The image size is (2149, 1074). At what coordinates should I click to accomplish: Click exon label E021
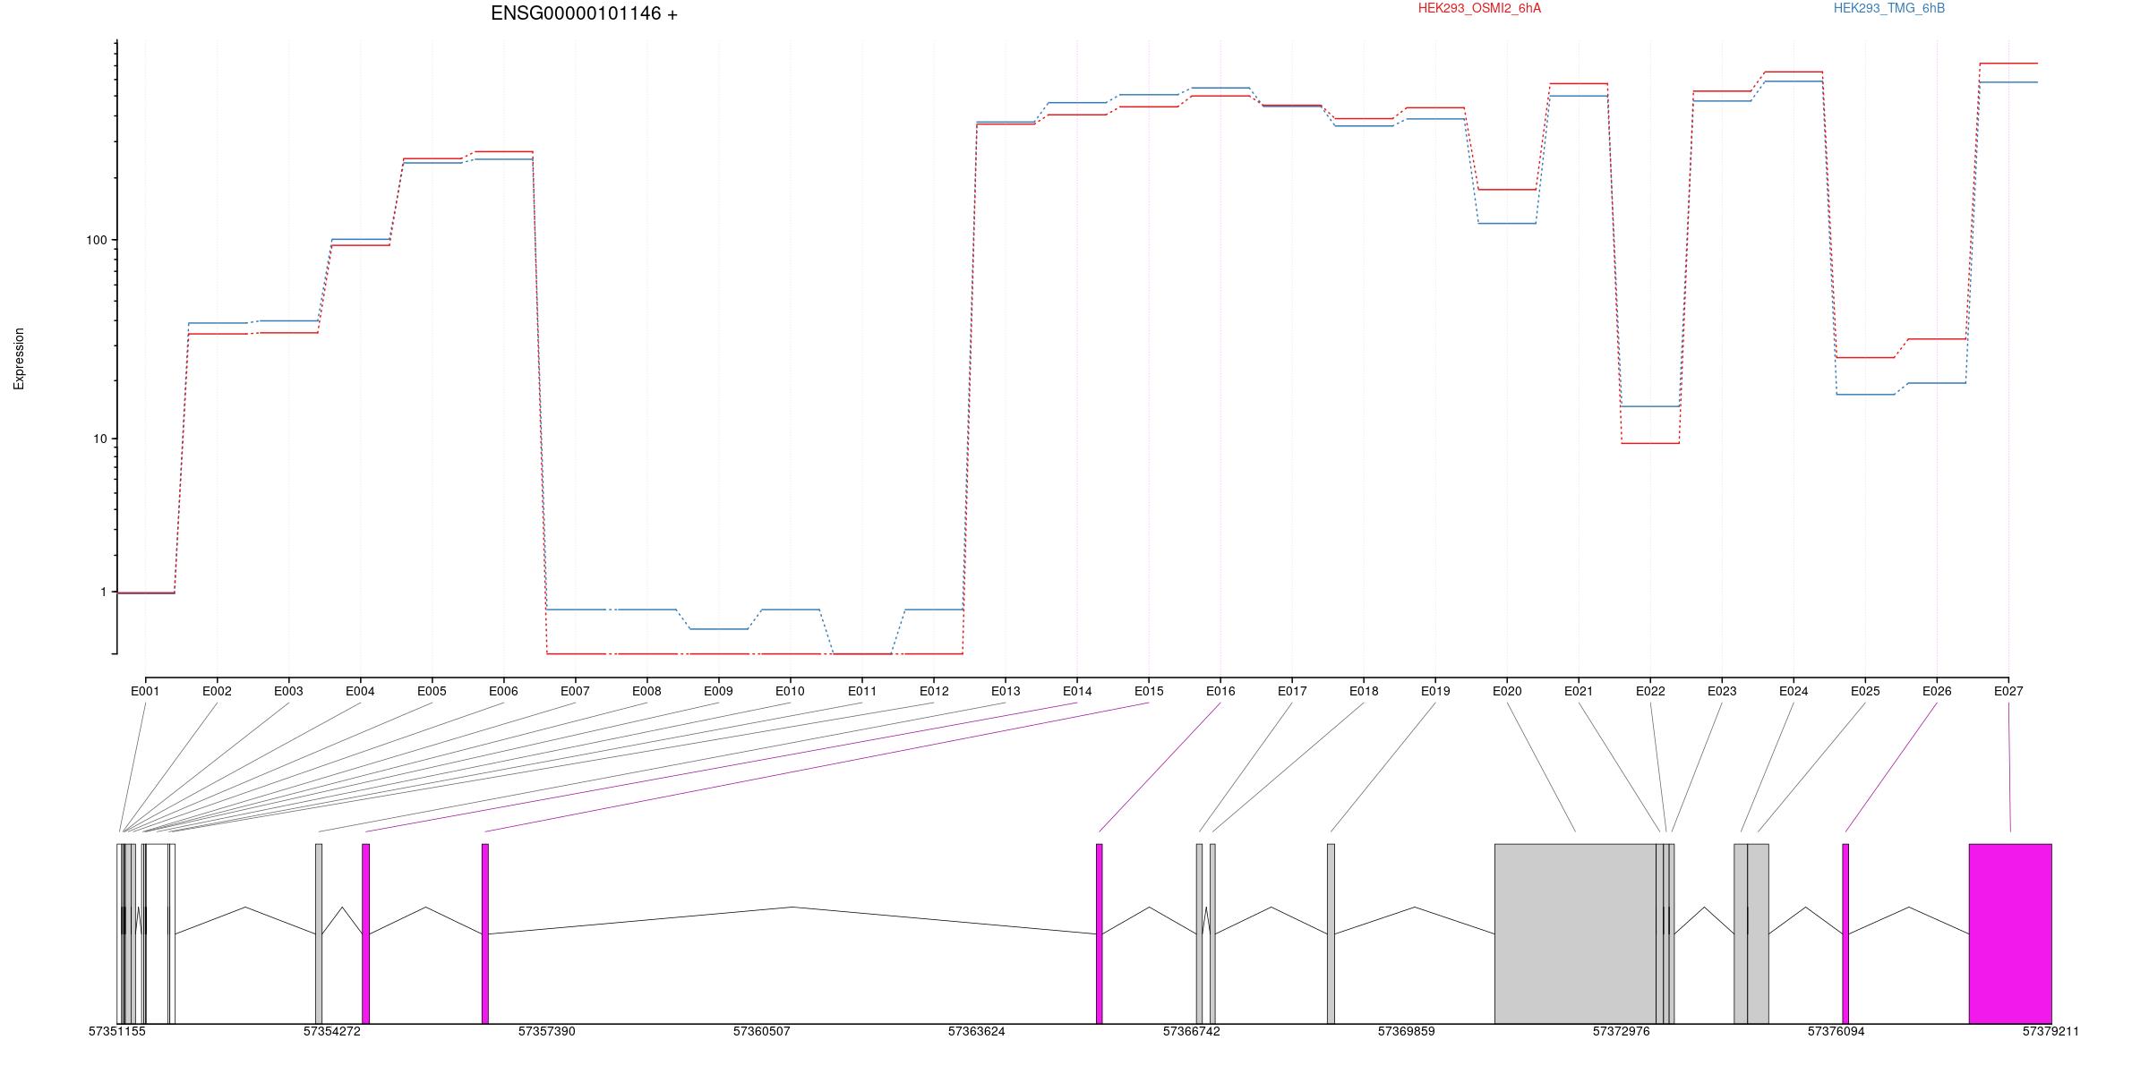pos(1579,691)
